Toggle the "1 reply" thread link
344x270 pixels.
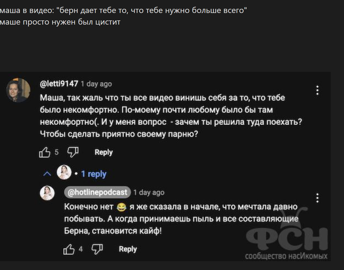pyautogui.click(x=94, y=174)
